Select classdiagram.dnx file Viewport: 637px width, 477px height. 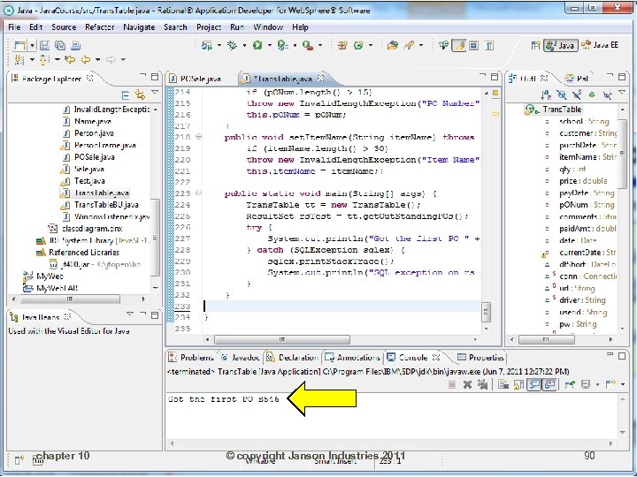click(x=85, y=229)
